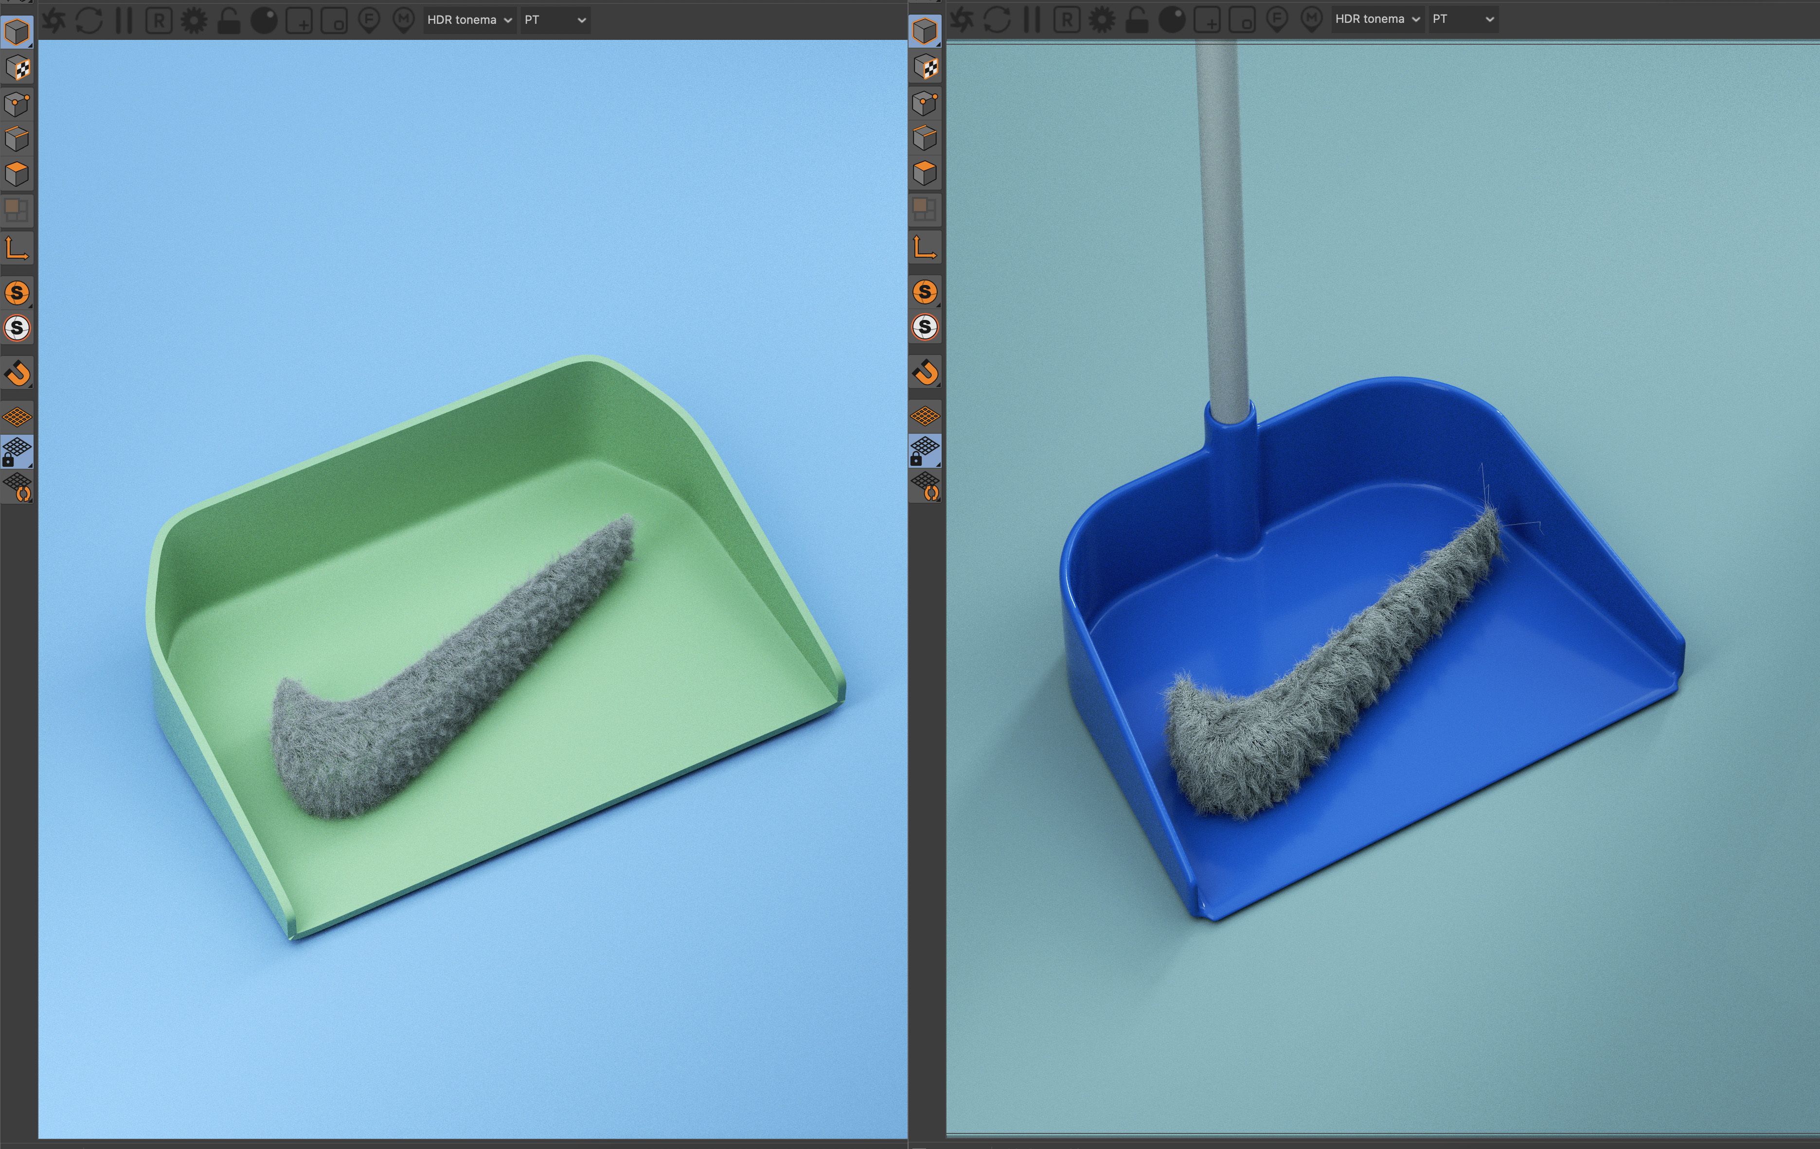Click the Octane logo icon in left viewer toolbar
1820x1149 pixels.
coord(54,20)
